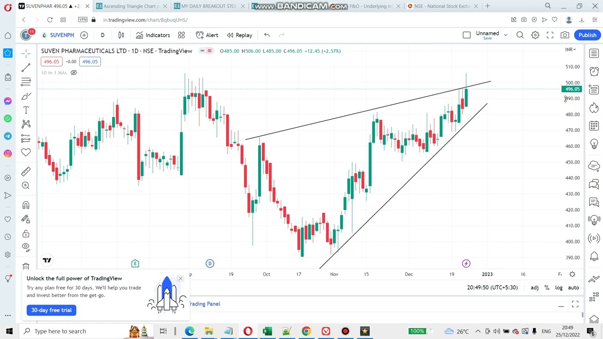The height and width of the screenshot is (339, 603).
Task: Open the Watchlist panel icon
Action: pos(594,54)
